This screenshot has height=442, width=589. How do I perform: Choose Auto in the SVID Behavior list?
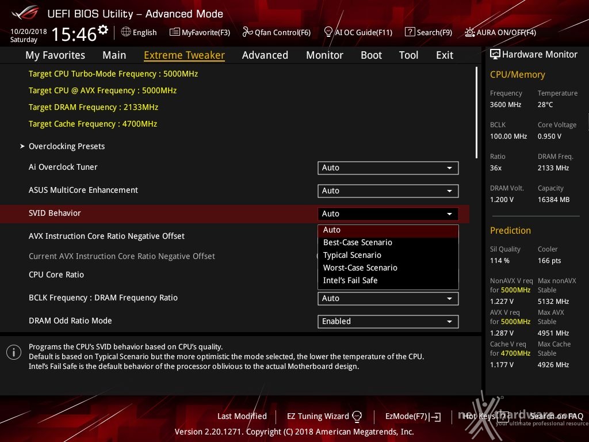(x=388, y=230)
